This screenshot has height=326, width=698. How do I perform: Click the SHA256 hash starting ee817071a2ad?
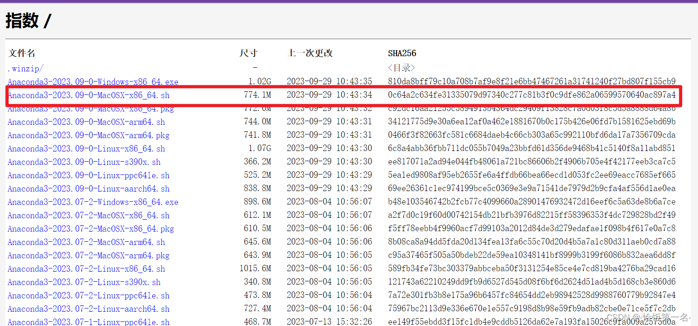pos(532,162)
